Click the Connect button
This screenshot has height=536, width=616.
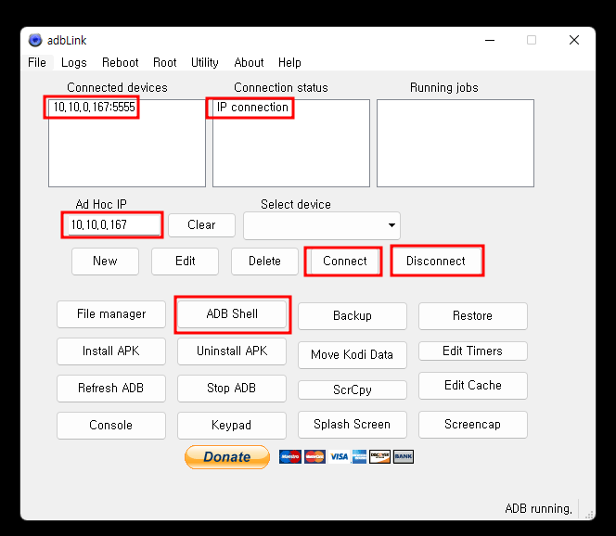pos(344,262)
